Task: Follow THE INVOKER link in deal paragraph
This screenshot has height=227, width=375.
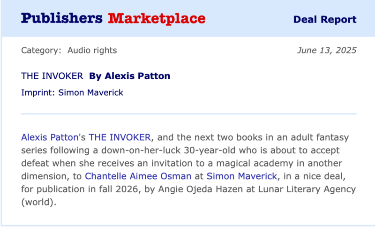Action: [120, 137]
